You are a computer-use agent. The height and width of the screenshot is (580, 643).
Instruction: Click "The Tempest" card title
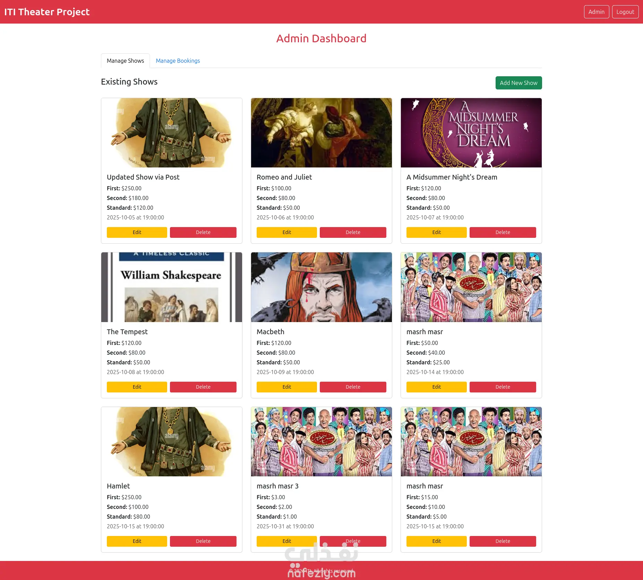pyautogui.click(x=127, y=332)
